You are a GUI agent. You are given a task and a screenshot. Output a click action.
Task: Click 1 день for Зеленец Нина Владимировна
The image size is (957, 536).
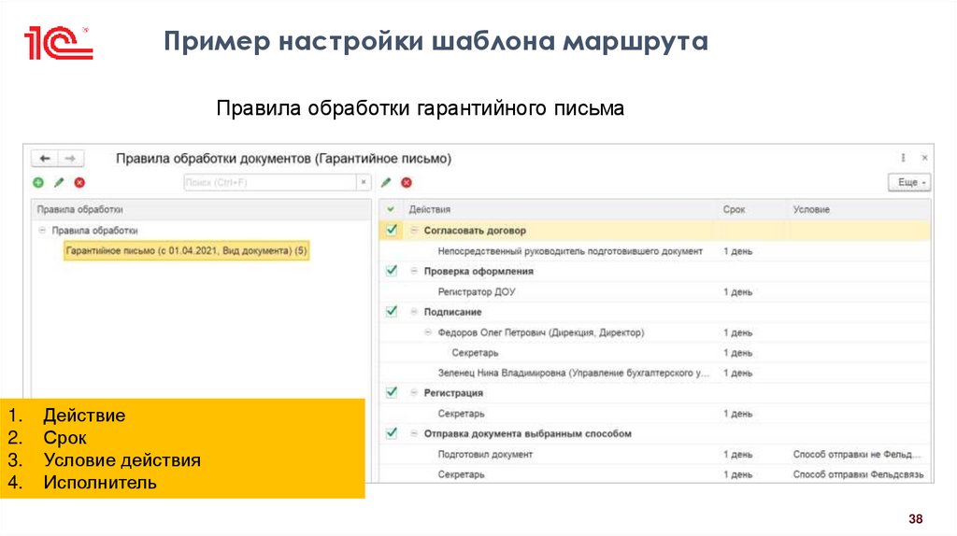click(x=738, y=373)
